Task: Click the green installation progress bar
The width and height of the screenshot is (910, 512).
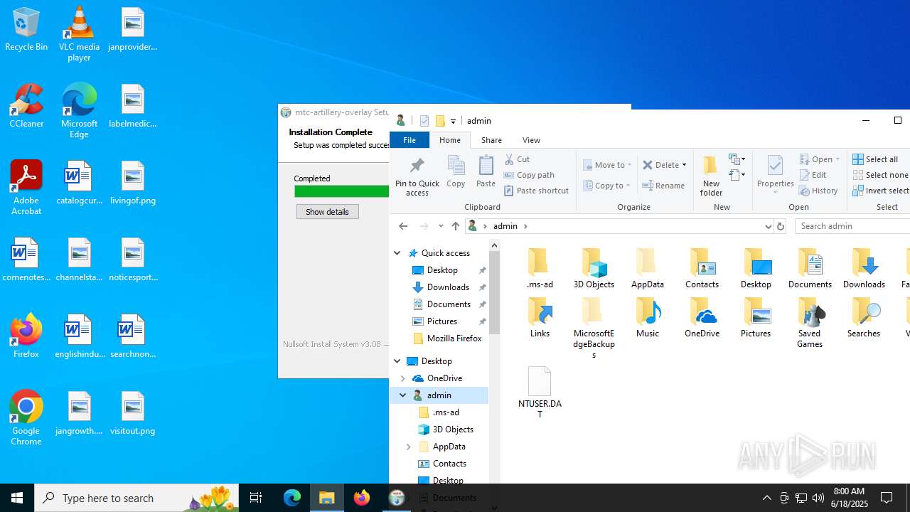Action: click(x=341, y=191)
